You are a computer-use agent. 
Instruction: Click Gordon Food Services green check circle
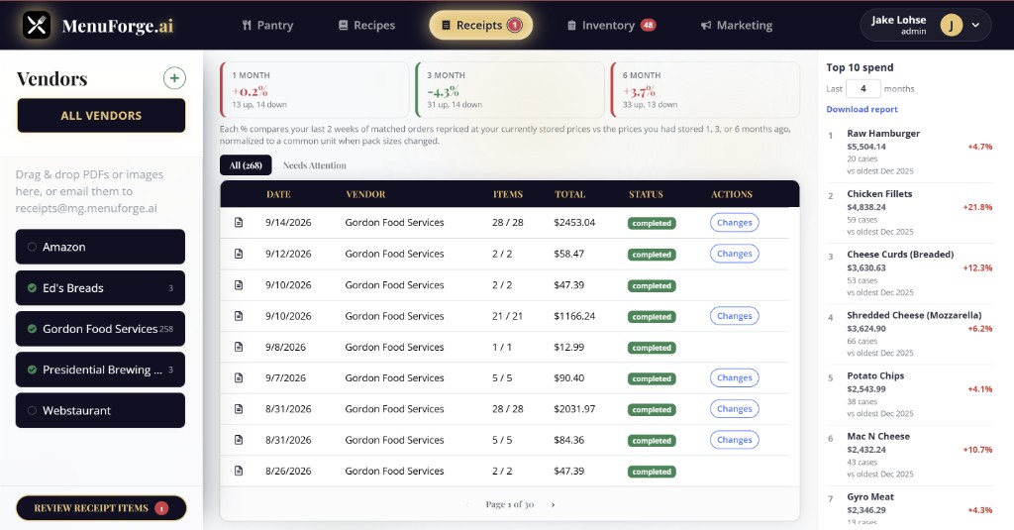coord(32,329)
